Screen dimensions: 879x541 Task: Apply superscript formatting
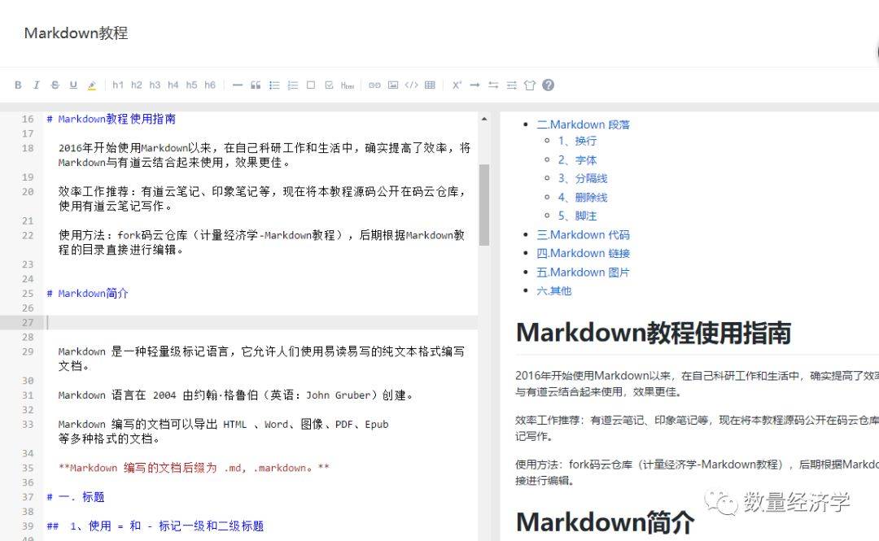[456, 85]
